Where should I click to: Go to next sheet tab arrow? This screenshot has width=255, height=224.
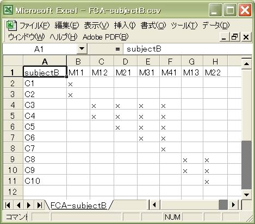[x=29, y=205]
